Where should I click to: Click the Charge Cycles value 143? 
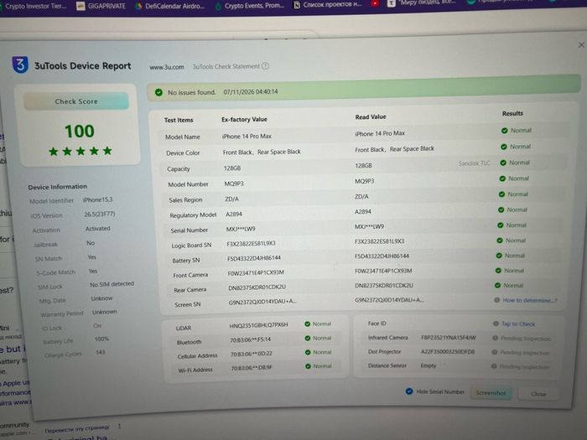(101, 352)
